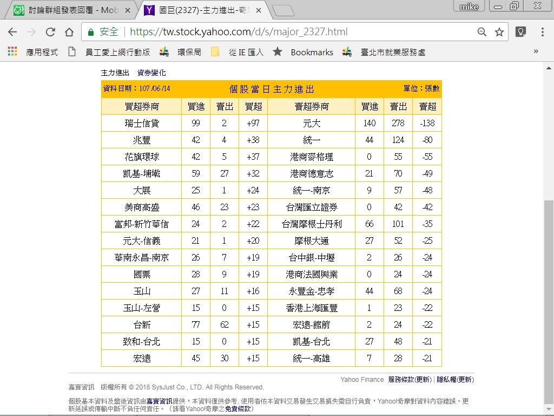This screenshot has width=554, height=416.
Task: Click the Yahoo favicon on the active tab
Action: 149,10
